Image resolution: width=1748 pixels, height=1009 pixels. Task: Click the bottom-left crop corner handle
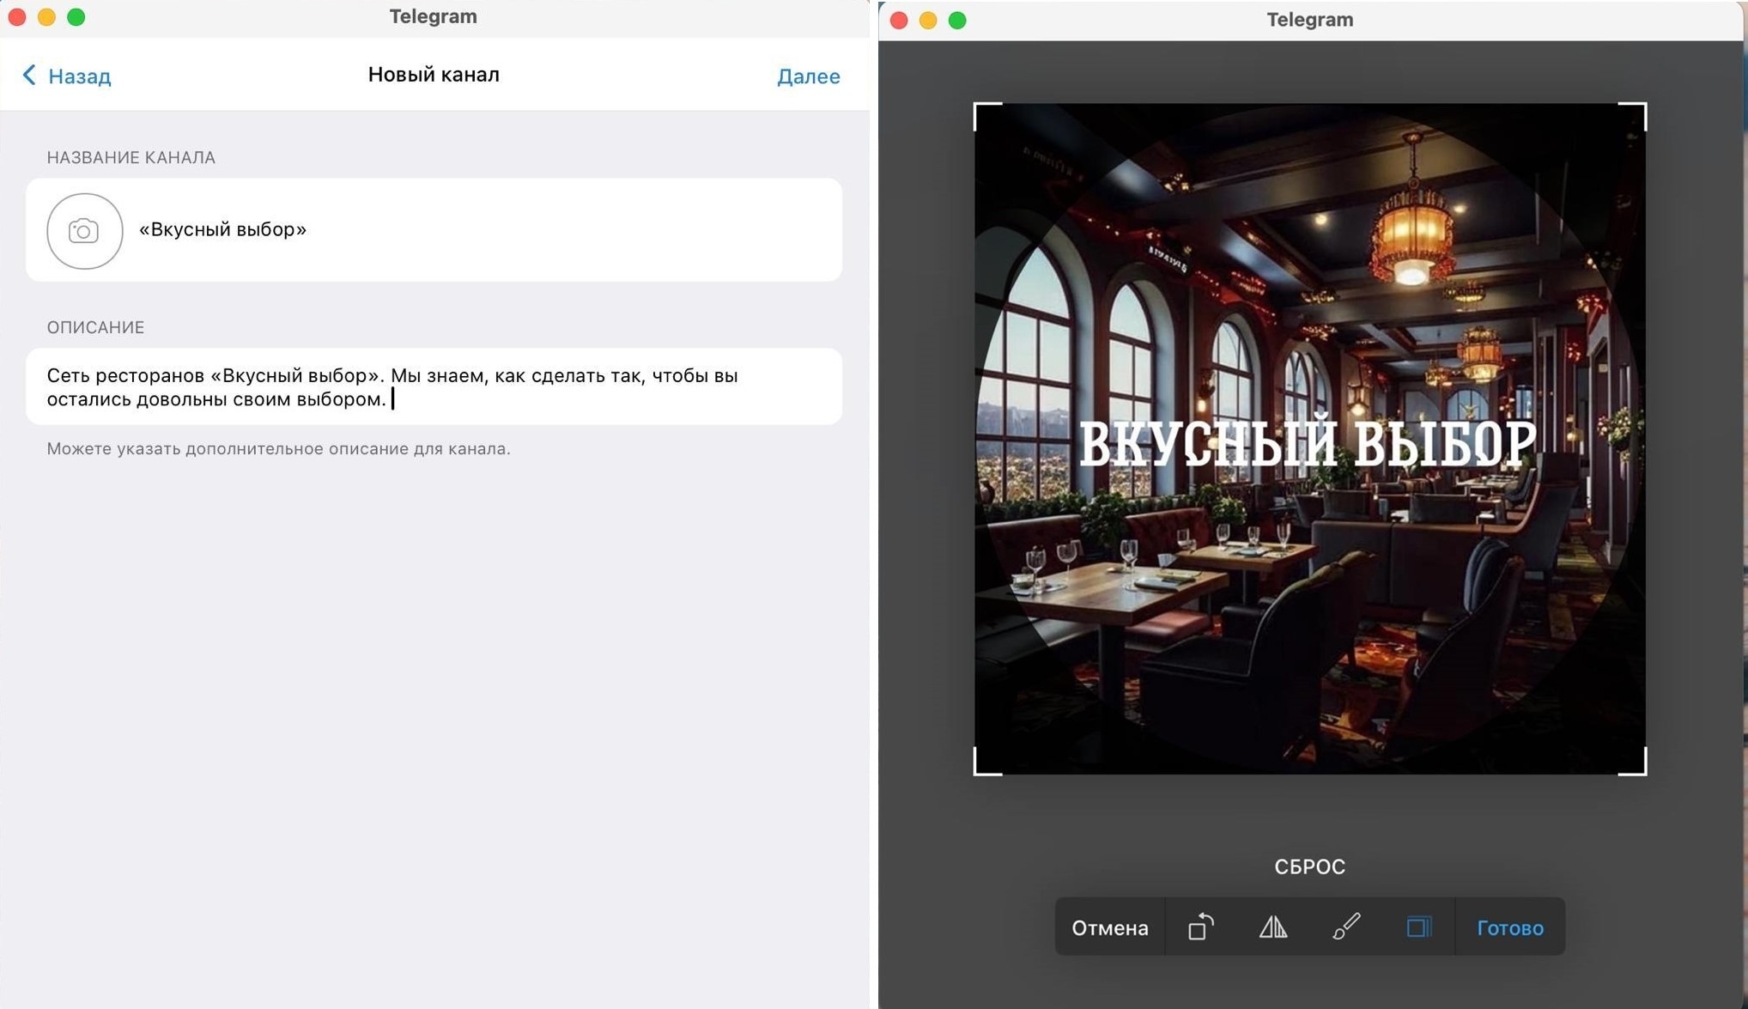coord(977,772)
